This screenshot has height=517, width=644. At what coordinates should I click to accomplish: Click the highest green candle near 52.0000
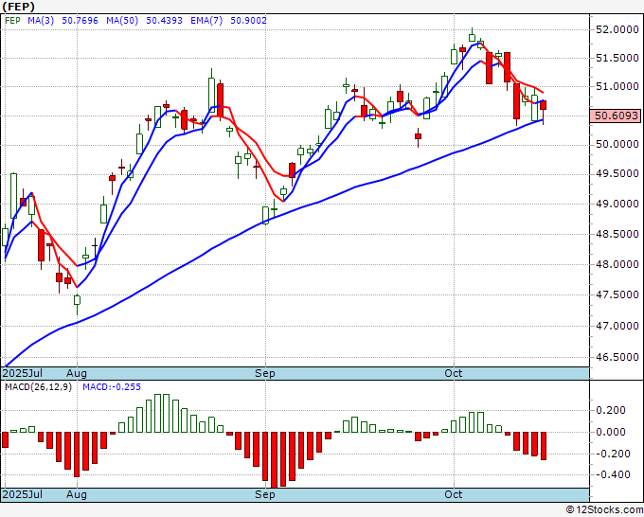[472, 37]
